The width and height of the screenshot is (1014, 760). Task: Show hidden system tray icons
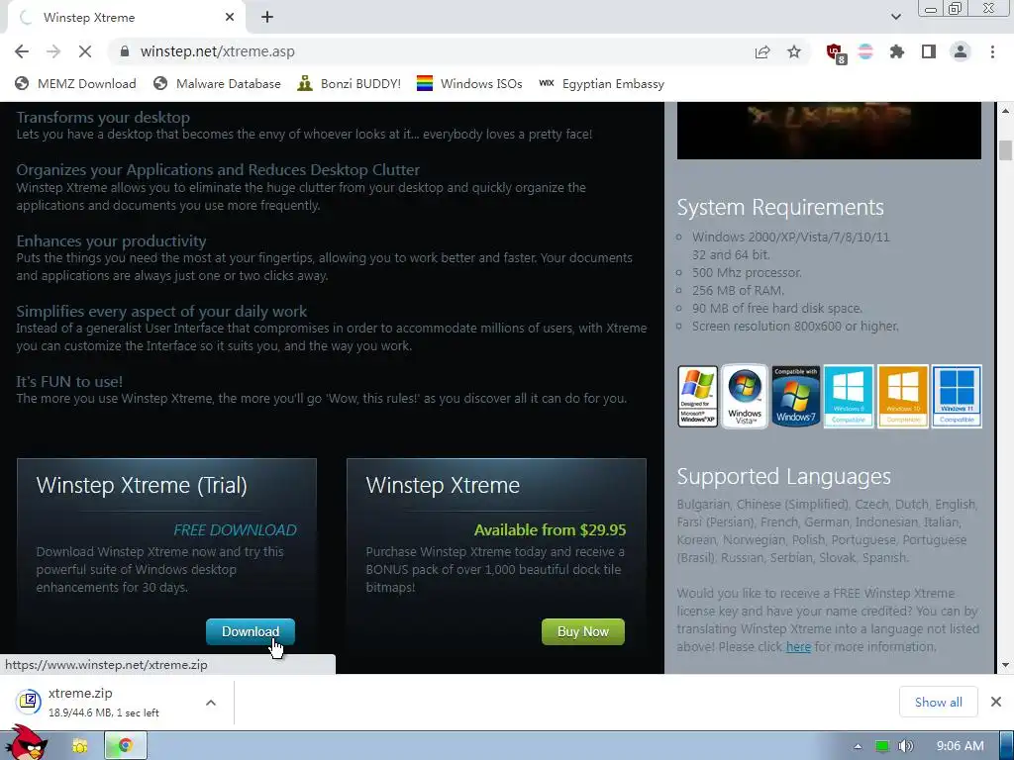pyautogui.click(x=858, y=746)
